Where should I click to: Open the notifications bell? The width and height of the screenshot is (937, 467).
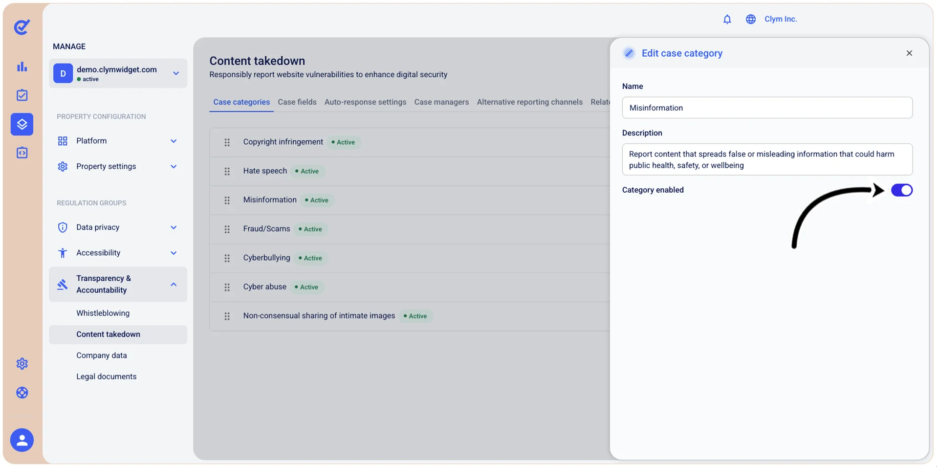point(727,19)
